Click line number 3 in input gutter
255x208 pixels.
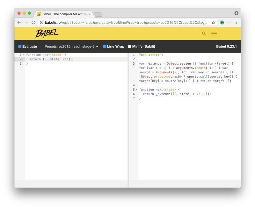click(21, 63)
